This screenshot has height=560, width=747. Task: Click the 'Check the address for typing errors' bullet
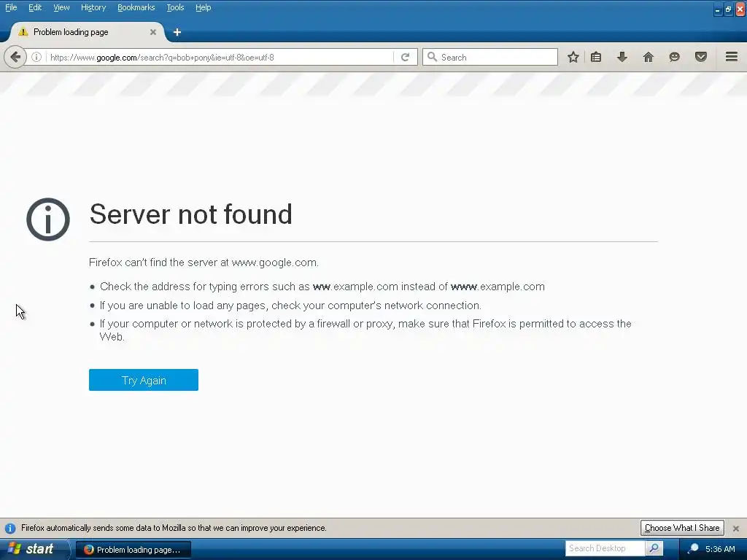(x=322, y=287)
